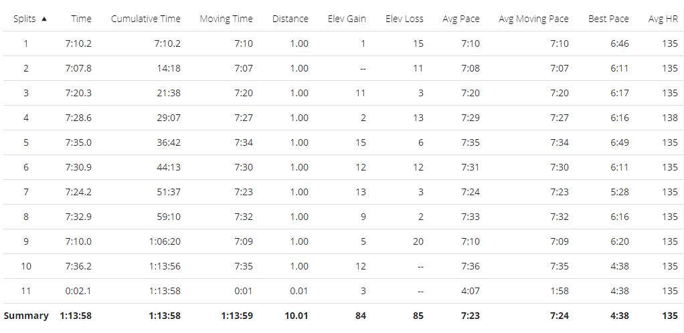The height and width of the screenshot is (333, 684).
Task: Select split row number 4
Action: 26,118
